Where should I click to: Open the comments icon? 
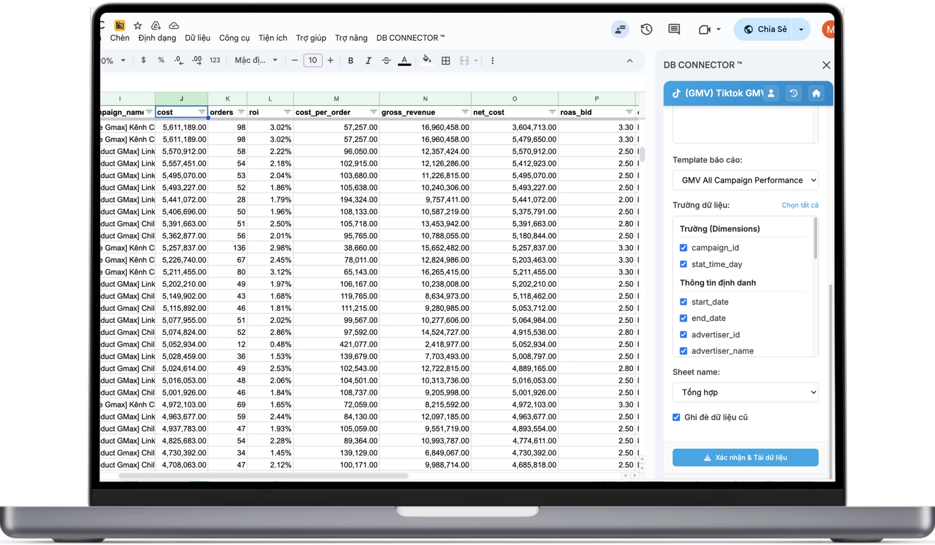click(674, 29)
